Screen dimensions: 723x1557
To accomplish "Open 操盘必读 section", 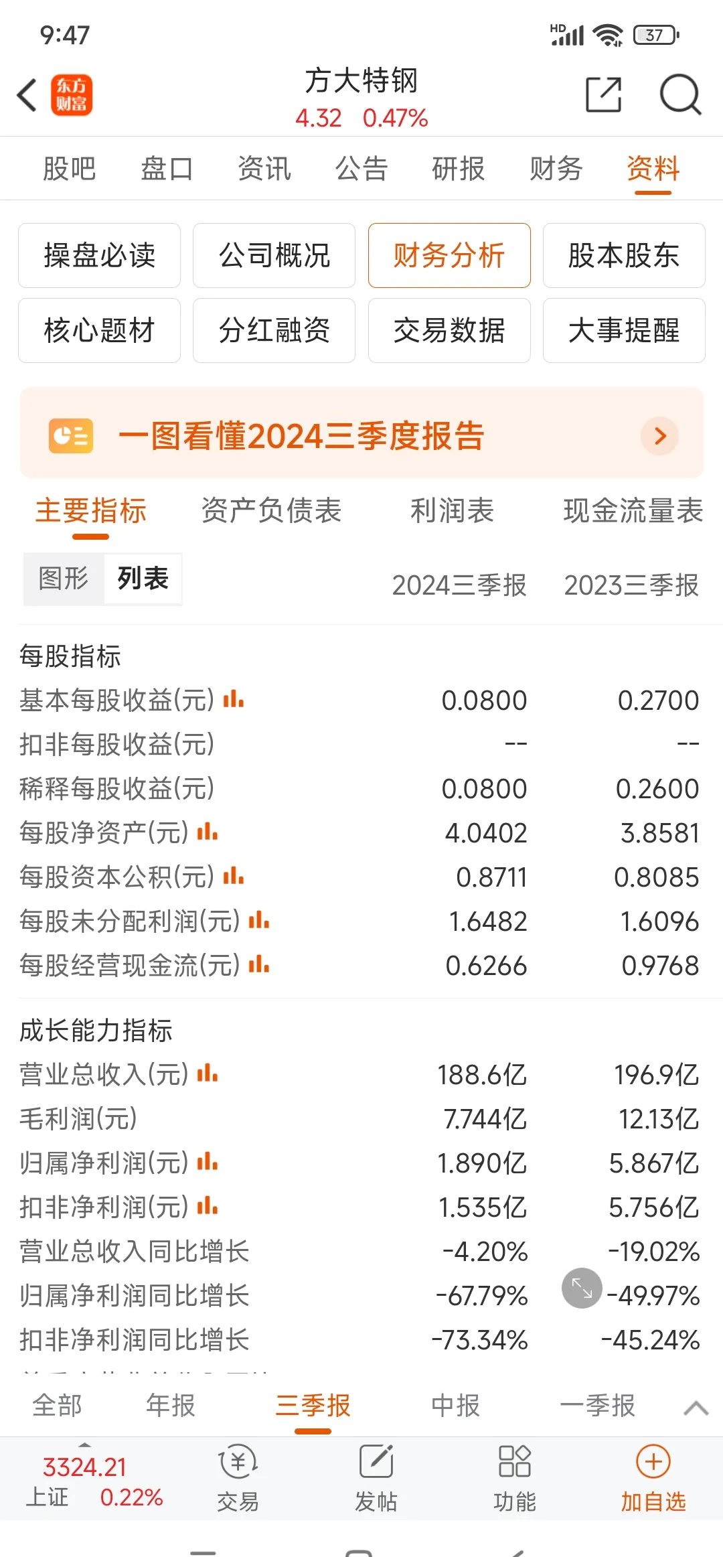I will (x=99, y=255).
